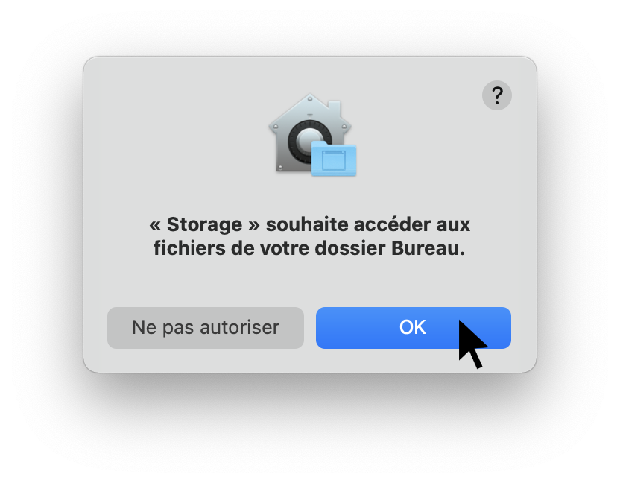
Task: Select the blue default OK button
Action: pos(413,327)
